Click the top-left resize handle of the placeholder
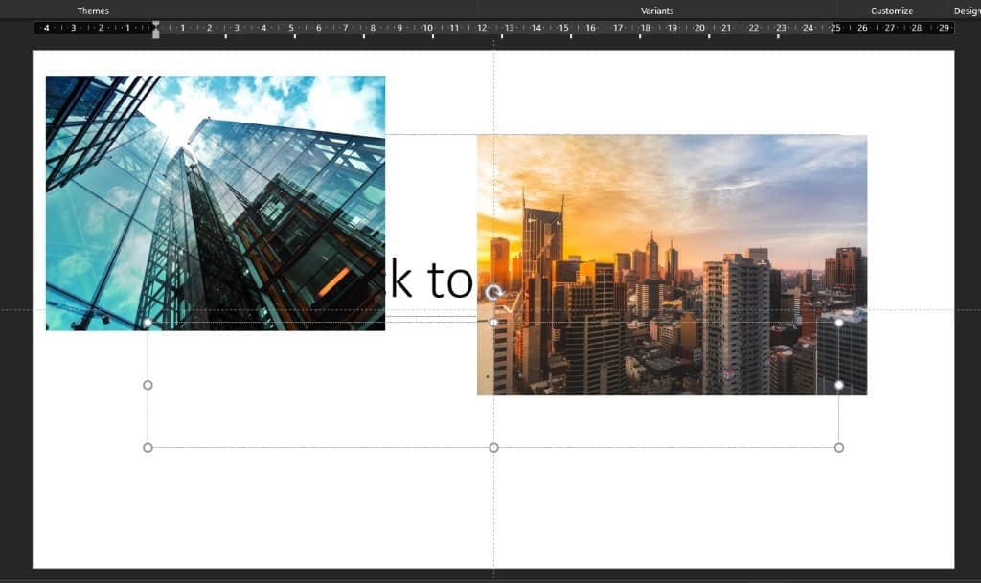 [x=148, y=324]
